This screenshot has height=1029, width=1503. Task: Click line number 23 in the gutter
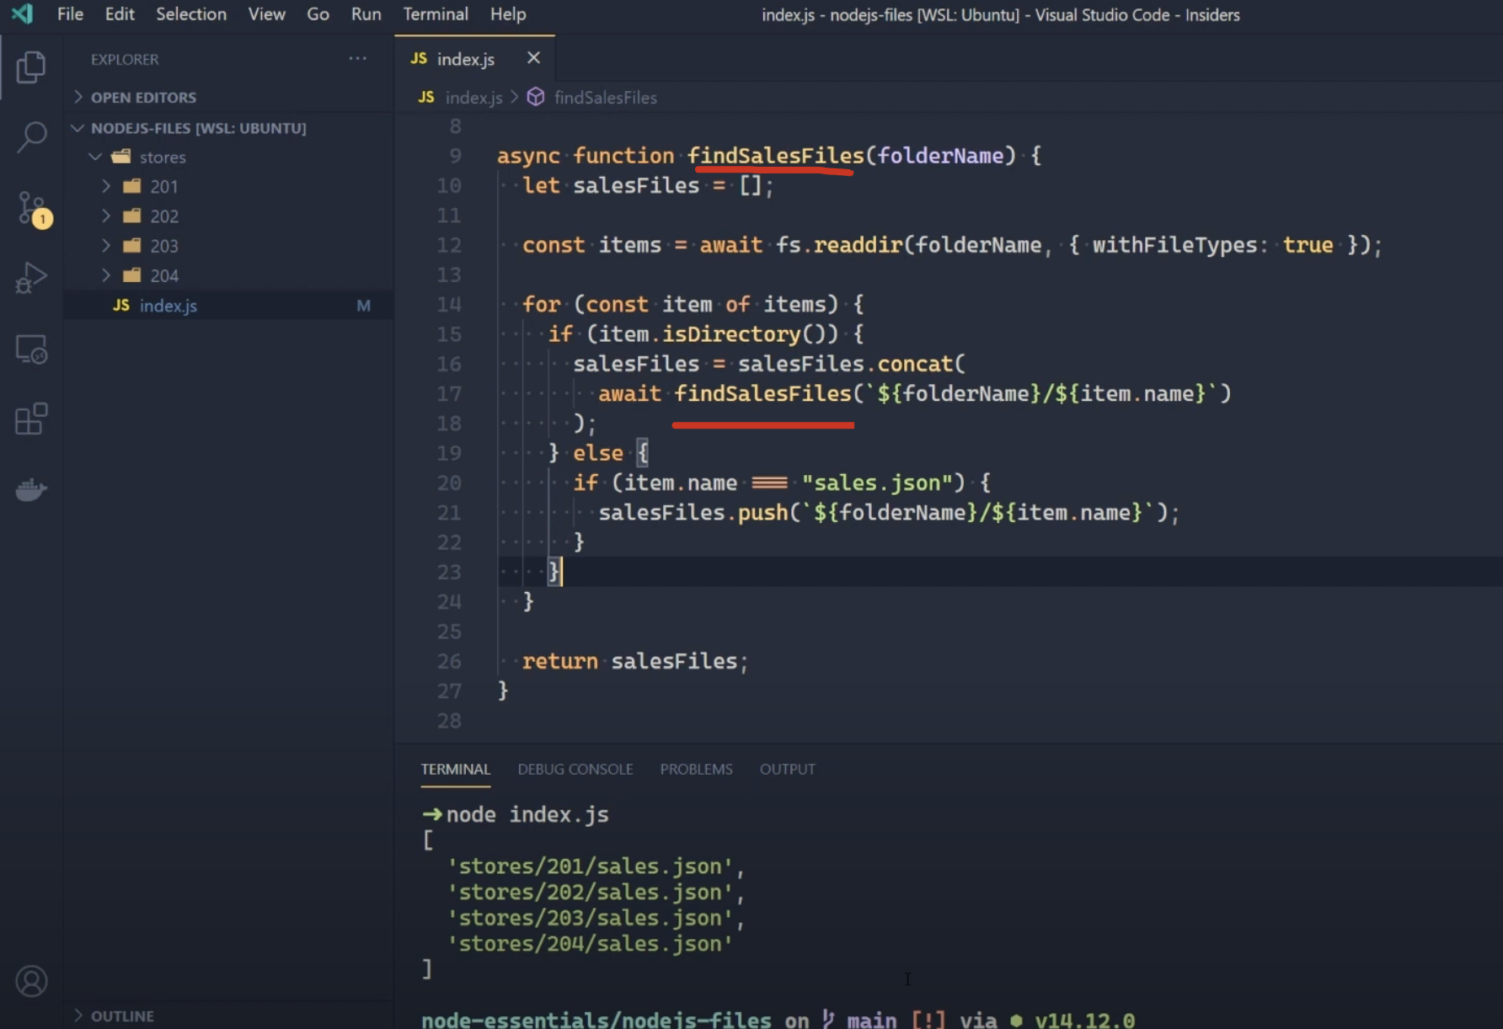[449, 573]
